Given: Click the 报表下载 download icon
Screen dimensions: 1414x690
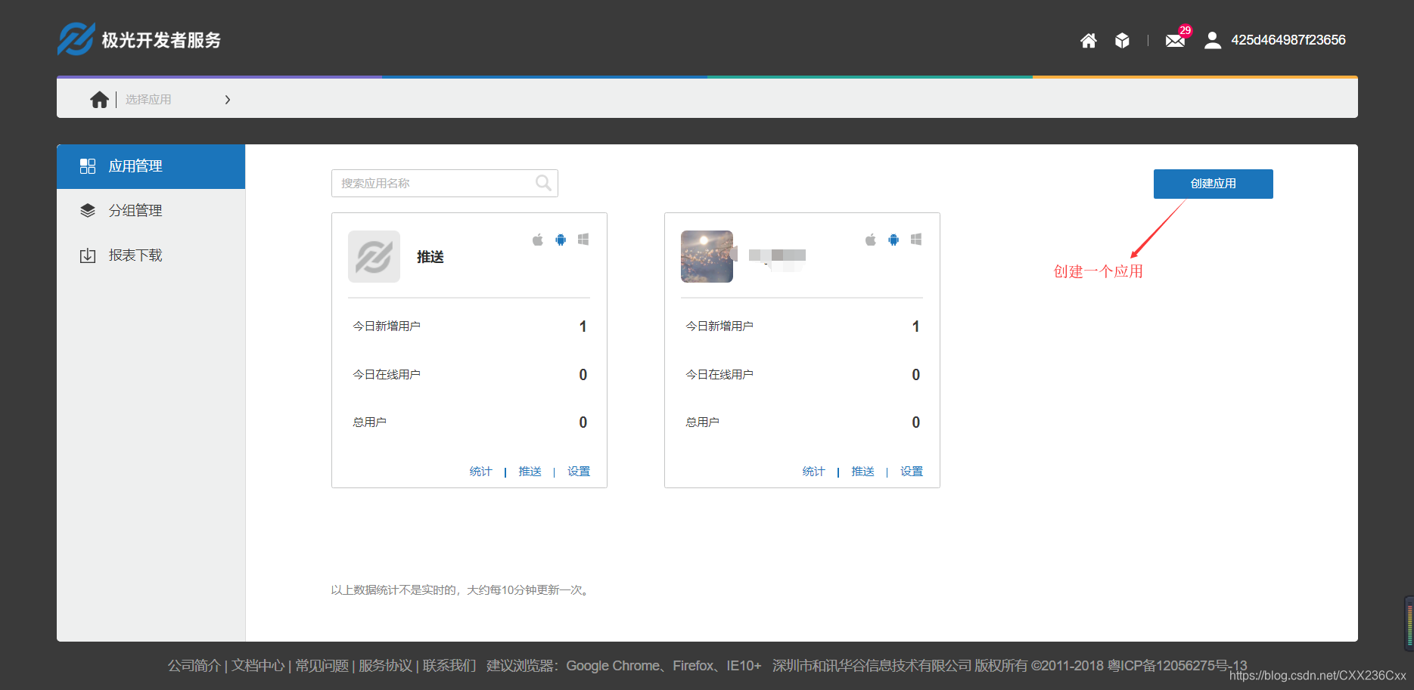Looking at the screenshot, I should click(88, 255).
